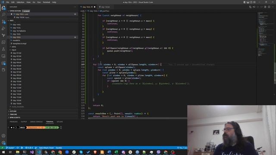The image size is (276, 155).
Task: Open day-01.txt in the input folder
Action: pyautogui.click(x=17, y=53)
